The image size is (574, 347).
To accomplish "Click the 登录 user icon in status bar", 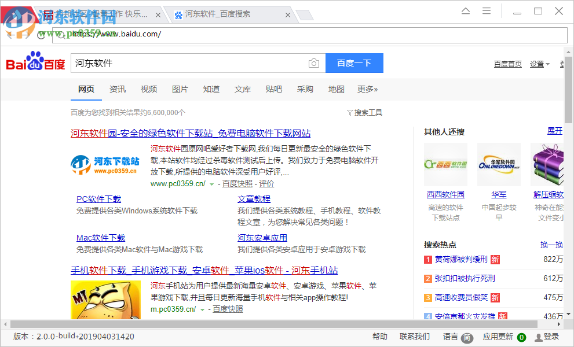I will 539,338.
